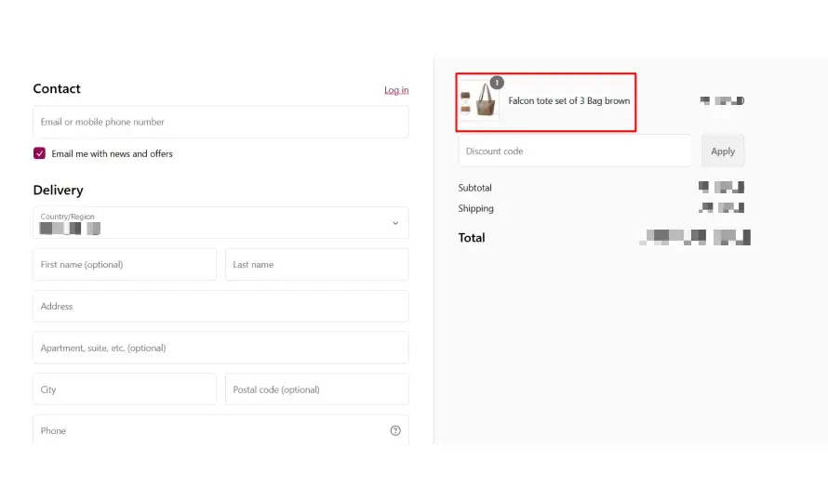Click the quantity badge on the bag thumbnail
828x500 pixels.
[x=497, y=83]
